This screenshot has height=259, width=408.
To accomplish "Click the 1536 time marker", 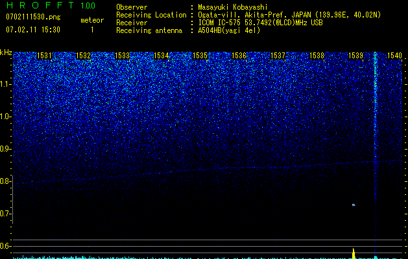I will [239, 56].
